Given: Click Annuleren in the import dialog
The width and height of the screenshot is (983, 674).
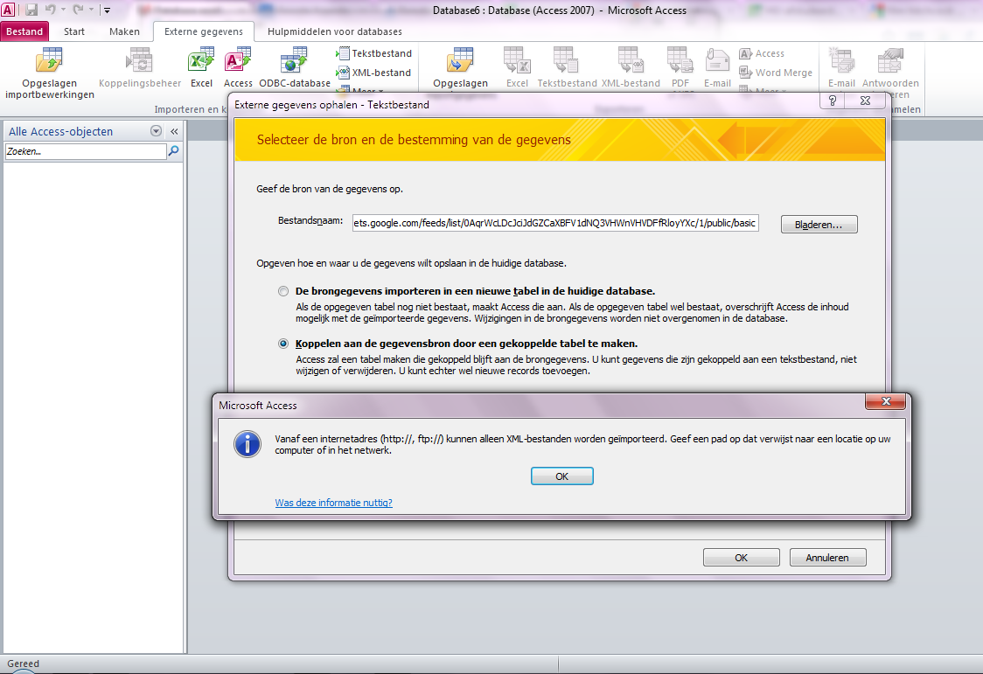Looking at the screenshot, I should pos(827,558).
